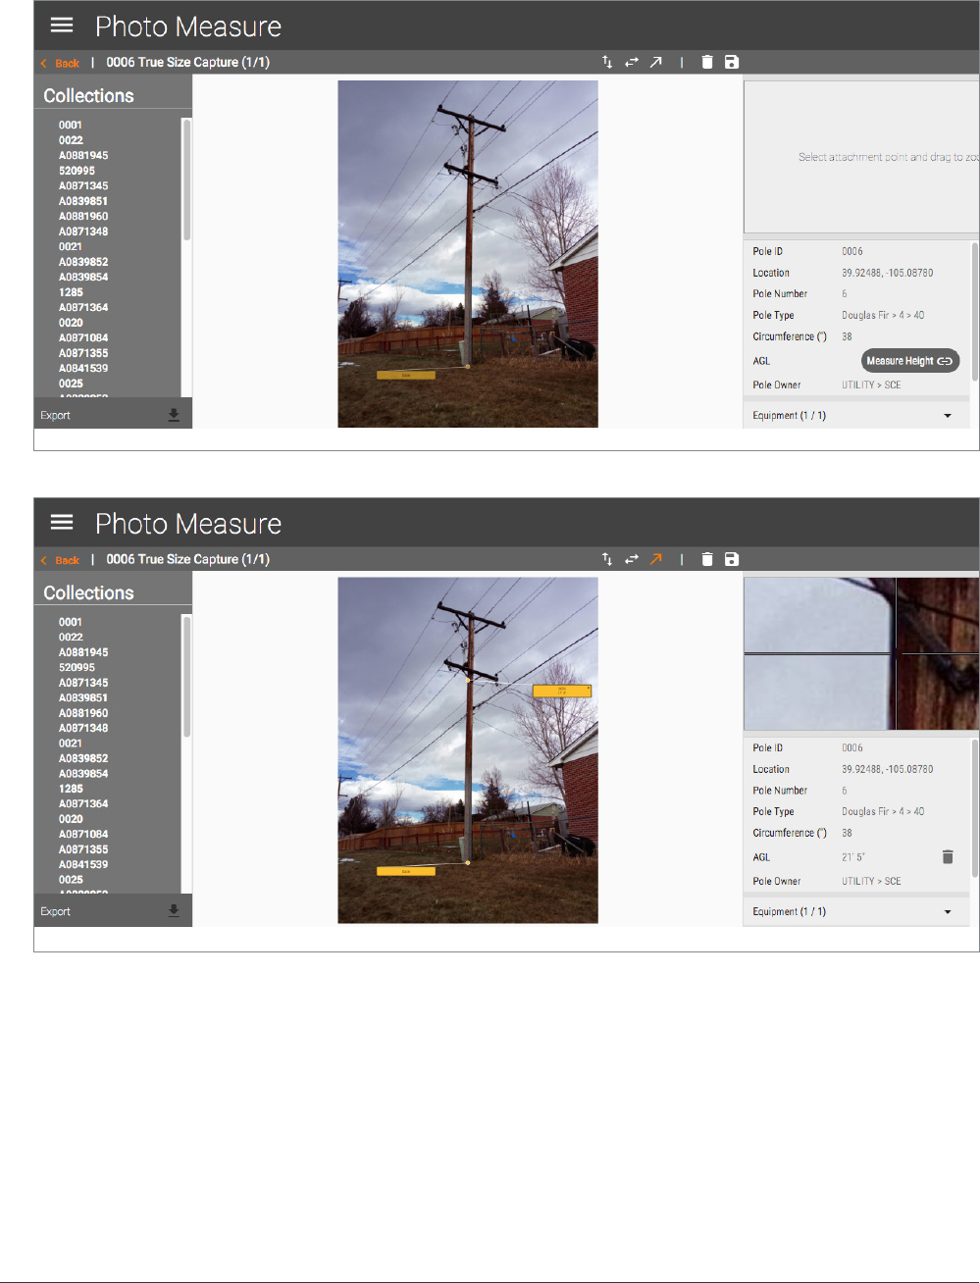This screenshot has width=980, height=1283.
Task: Open hamburger menu in lower screenshot
Action: [62, 522]
